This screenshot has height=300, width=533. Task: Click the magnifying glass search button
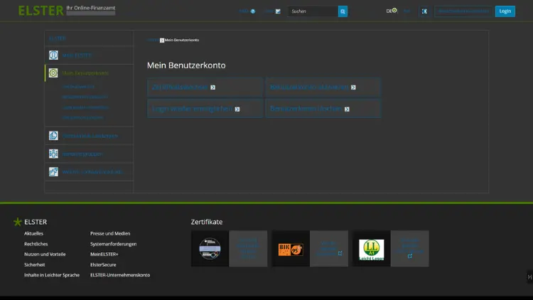[x=343, y=11]
